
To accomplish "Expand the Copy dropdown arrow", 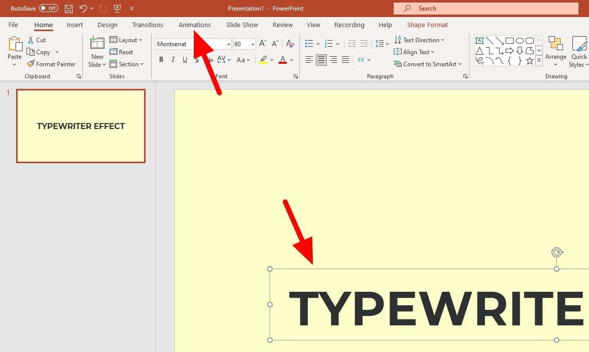I will point(57,52).
